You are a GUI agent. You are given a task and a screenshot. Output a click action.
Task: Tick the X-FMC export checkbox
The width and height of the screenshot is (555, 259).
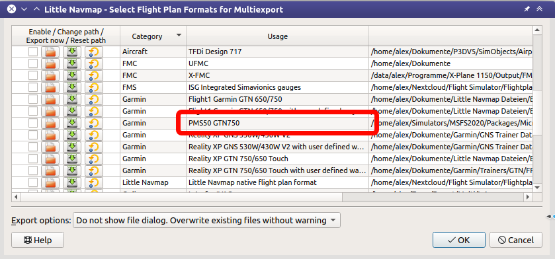(33, 75)
